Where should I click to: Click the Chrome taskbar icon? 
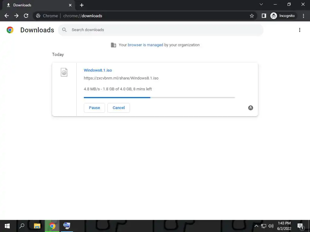tap(52, 226)
